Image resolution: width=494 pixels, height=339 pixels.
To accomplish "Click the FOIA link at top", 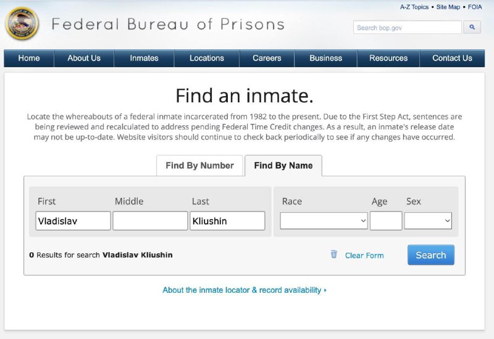I will pyautogui.click(x=475, y=7).
